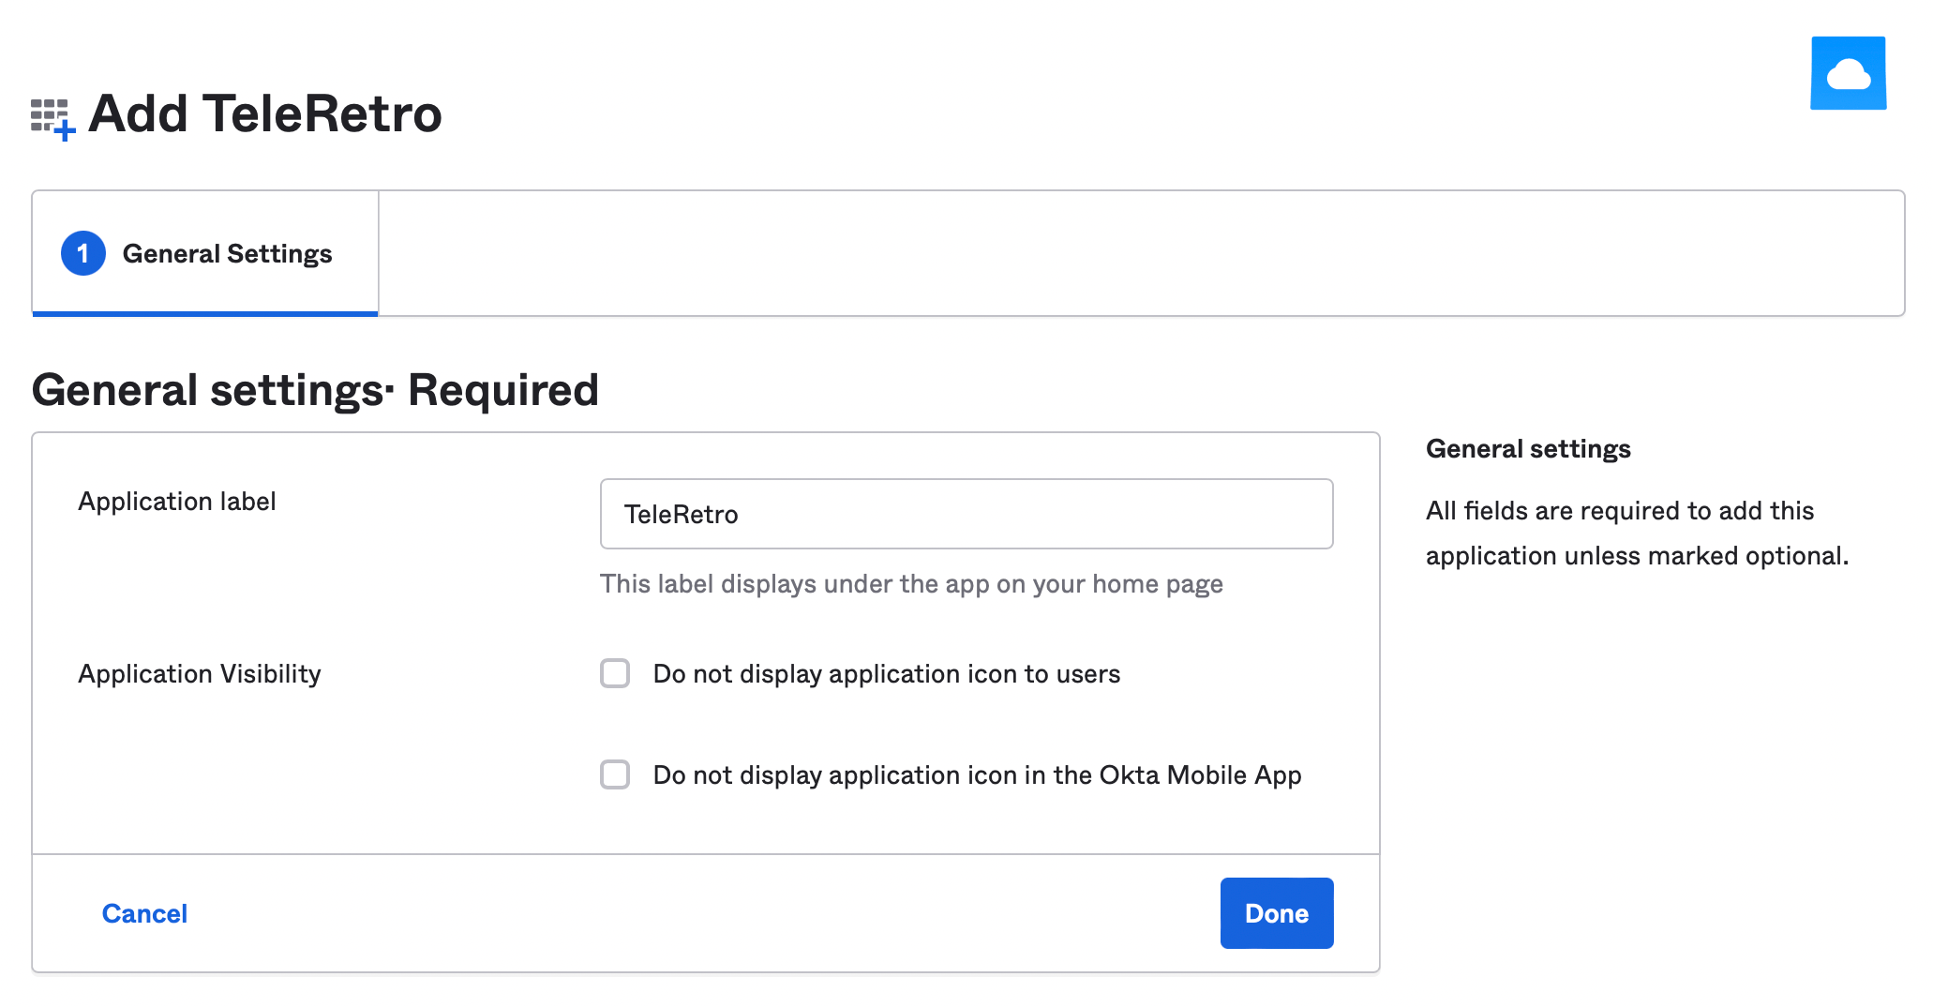Click the Cancel link

[x=144, y=913]
